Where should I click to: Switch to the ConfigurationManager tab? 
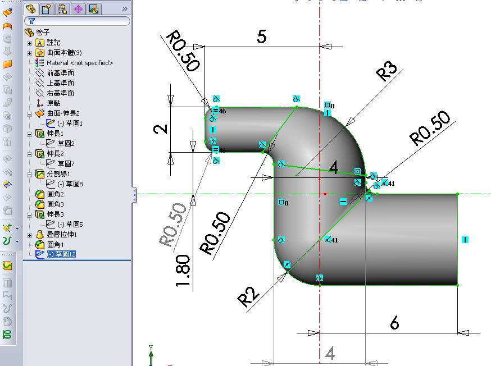(62, 9)
